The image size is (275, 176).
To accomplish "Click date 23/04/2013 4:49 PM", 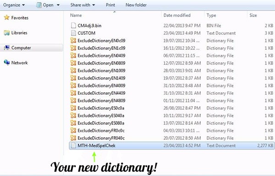I will pos(182,33).
